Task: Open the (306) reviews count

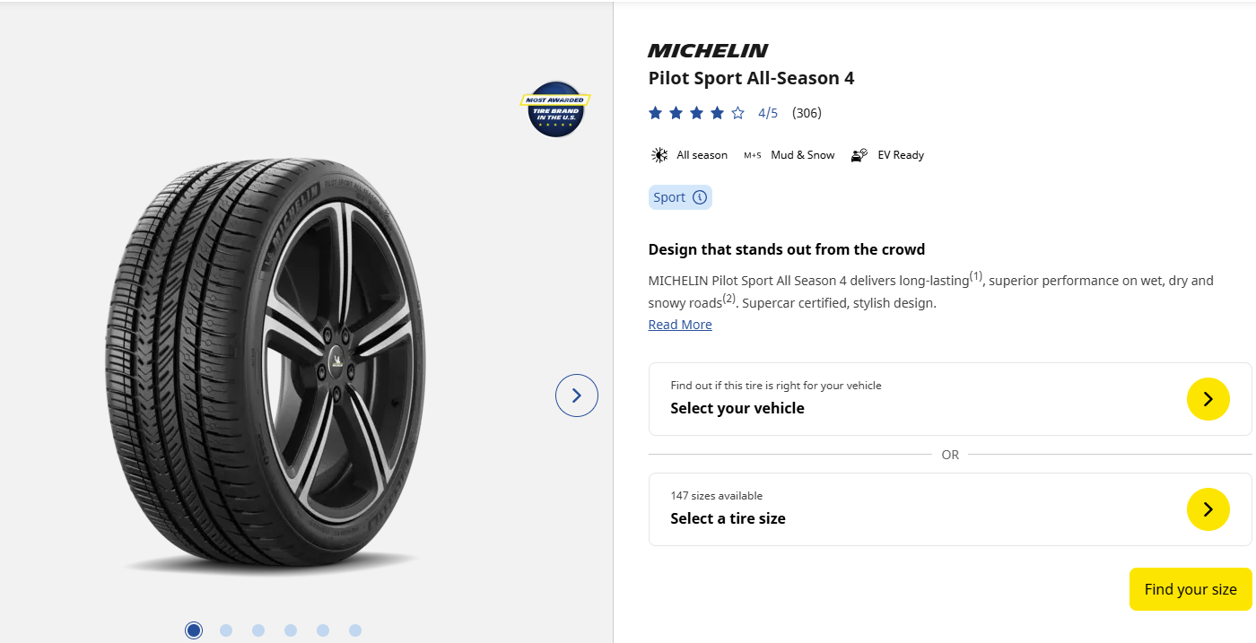Action: point(807,113)
